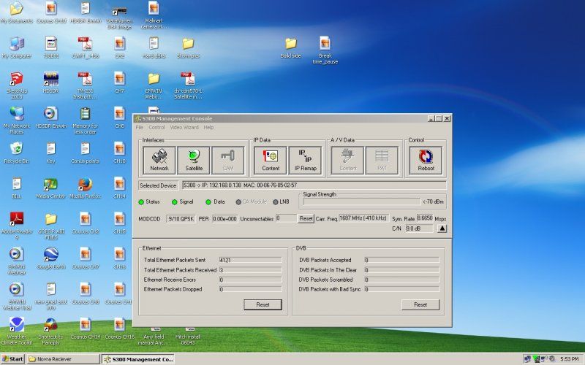Open the IP Data Content panel
The width and height of the screenshot is (585, 365).
pos(271,161)
